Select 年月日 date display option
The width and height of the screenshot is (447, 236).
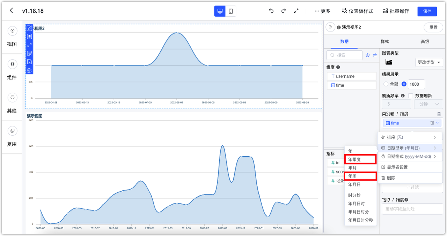[361, 184]
